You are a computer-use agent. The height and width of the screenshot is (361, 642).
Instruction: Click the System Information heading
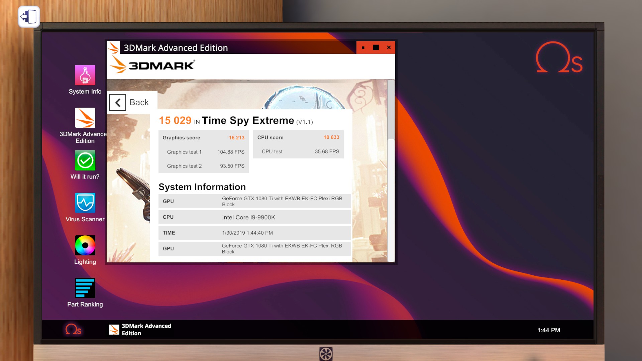[202, 187]
